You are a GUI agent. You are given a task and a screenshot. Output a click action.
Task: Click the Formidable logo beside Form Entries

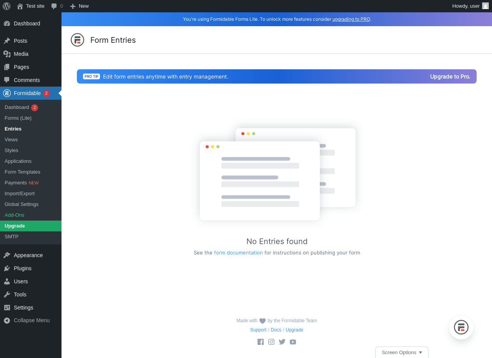click(x=77, y=40)
